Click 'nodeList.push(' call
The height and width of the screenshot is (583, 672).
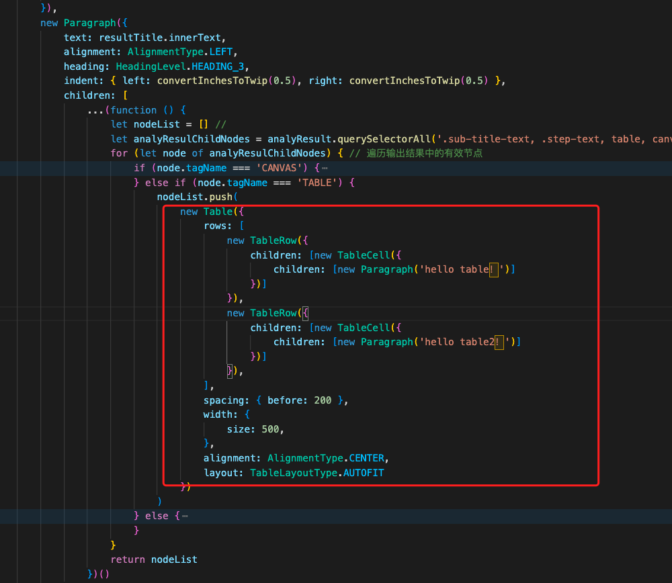pyautogui.click(x=198, y=197)
